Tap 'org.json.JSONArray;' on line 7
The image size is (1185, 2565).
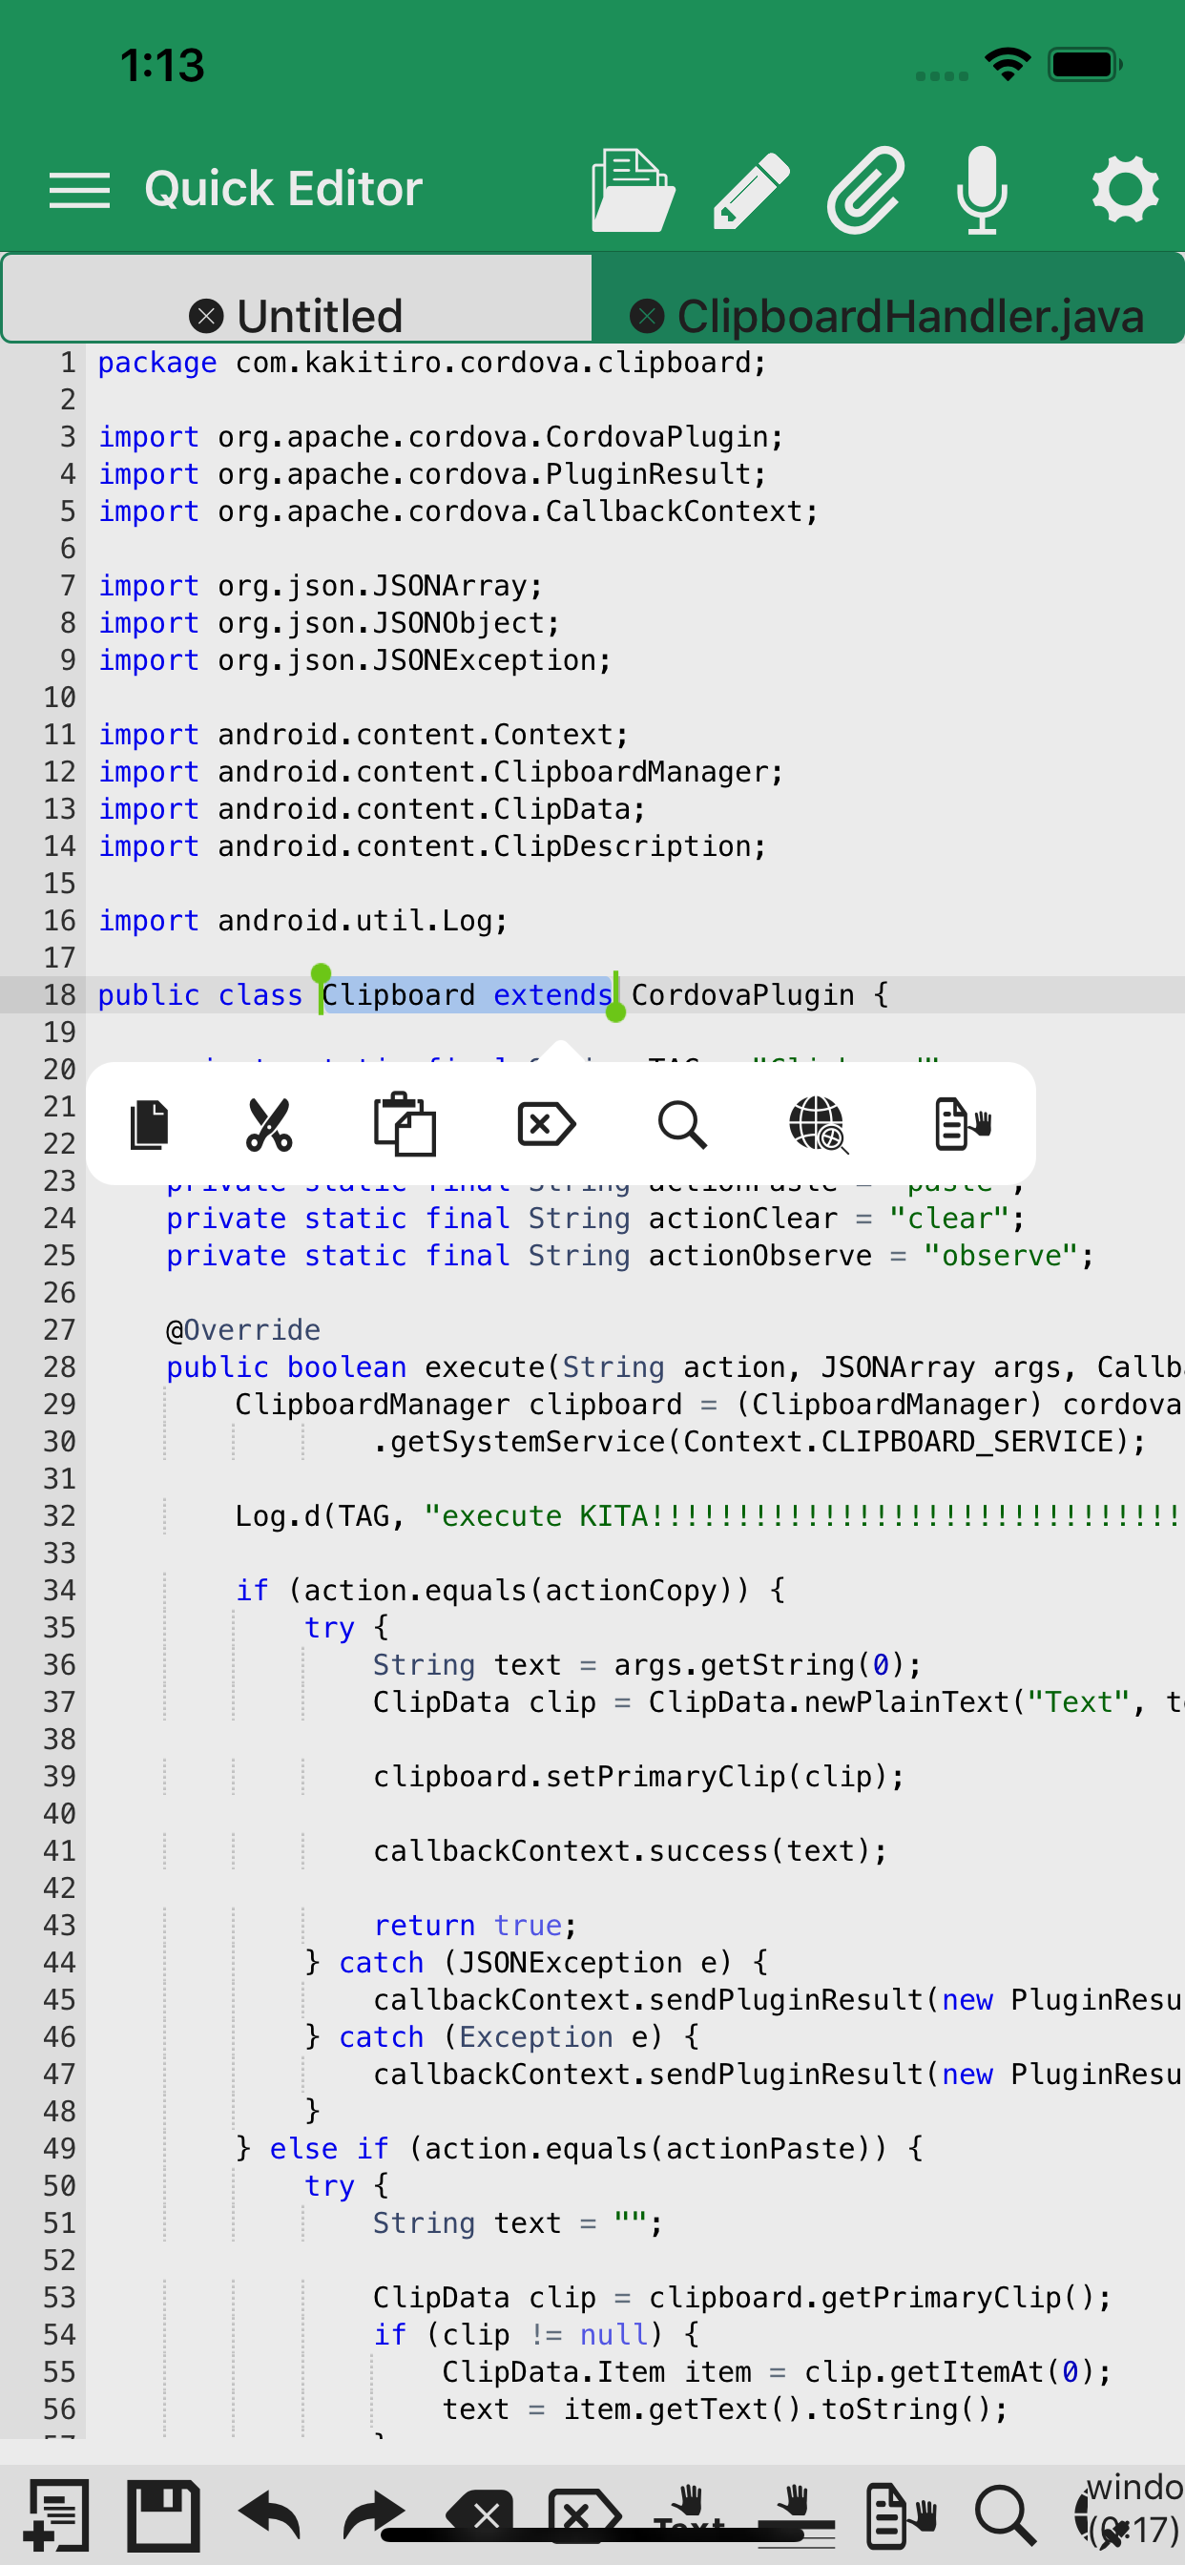pyautogui.click(x=381, y=586)
